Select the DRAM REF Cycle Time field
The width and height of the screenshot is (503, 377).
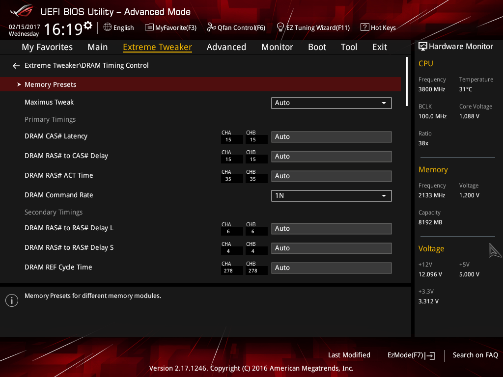pyautogui.click(x=331, y=268)
